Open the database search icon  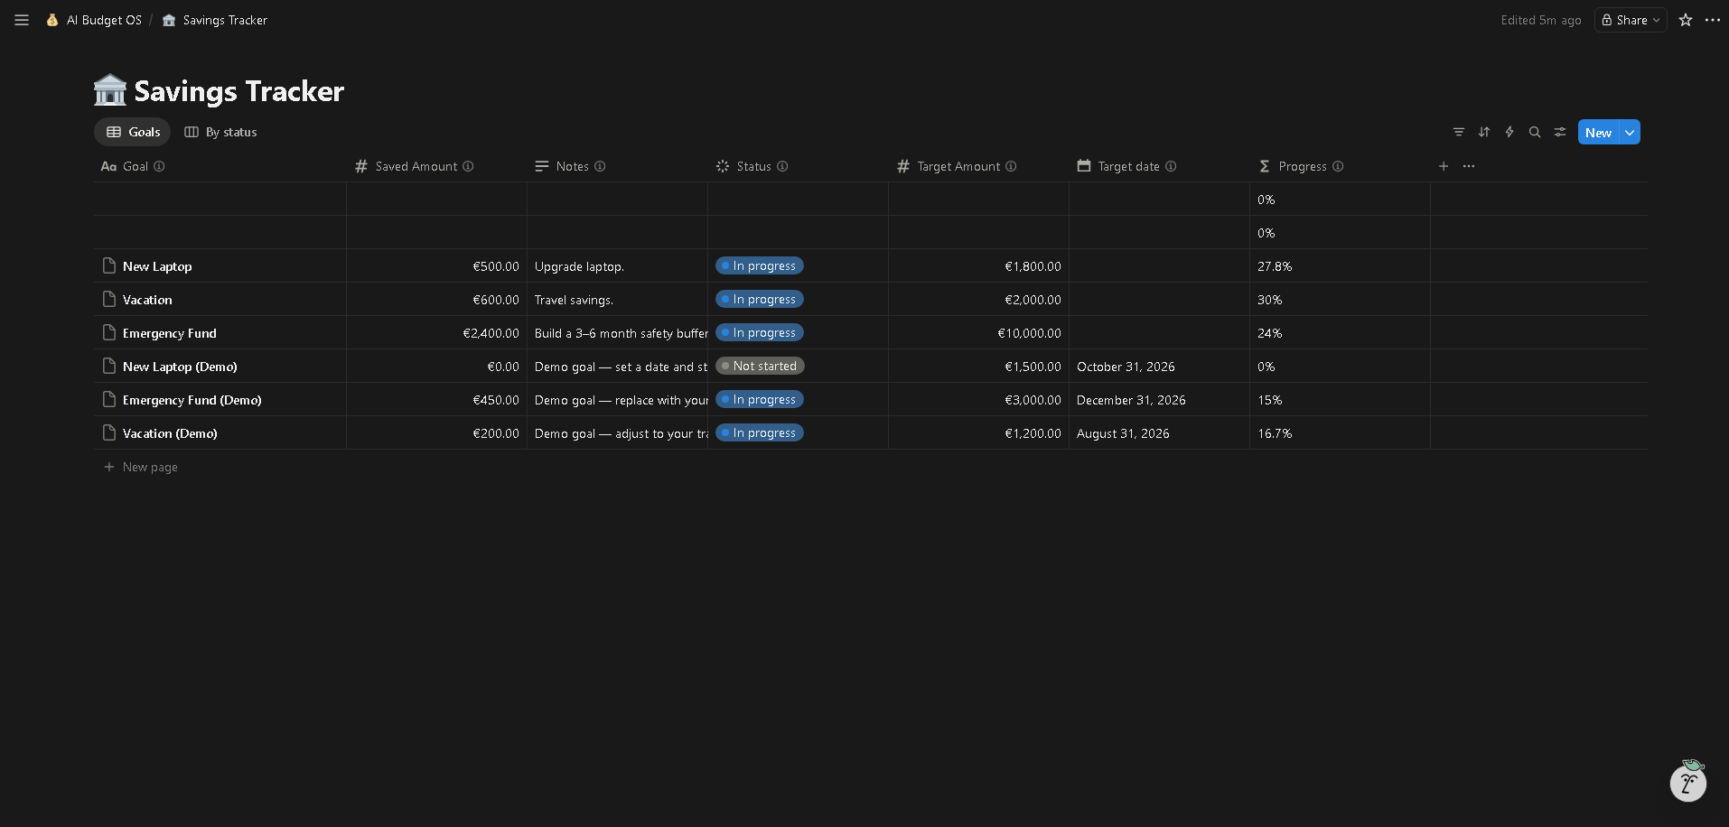1534,132
